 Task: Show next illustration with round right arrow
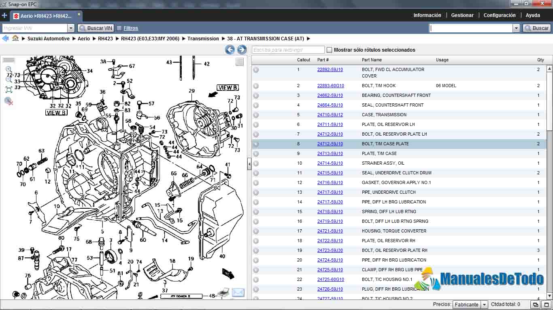[x=242, y=50]
